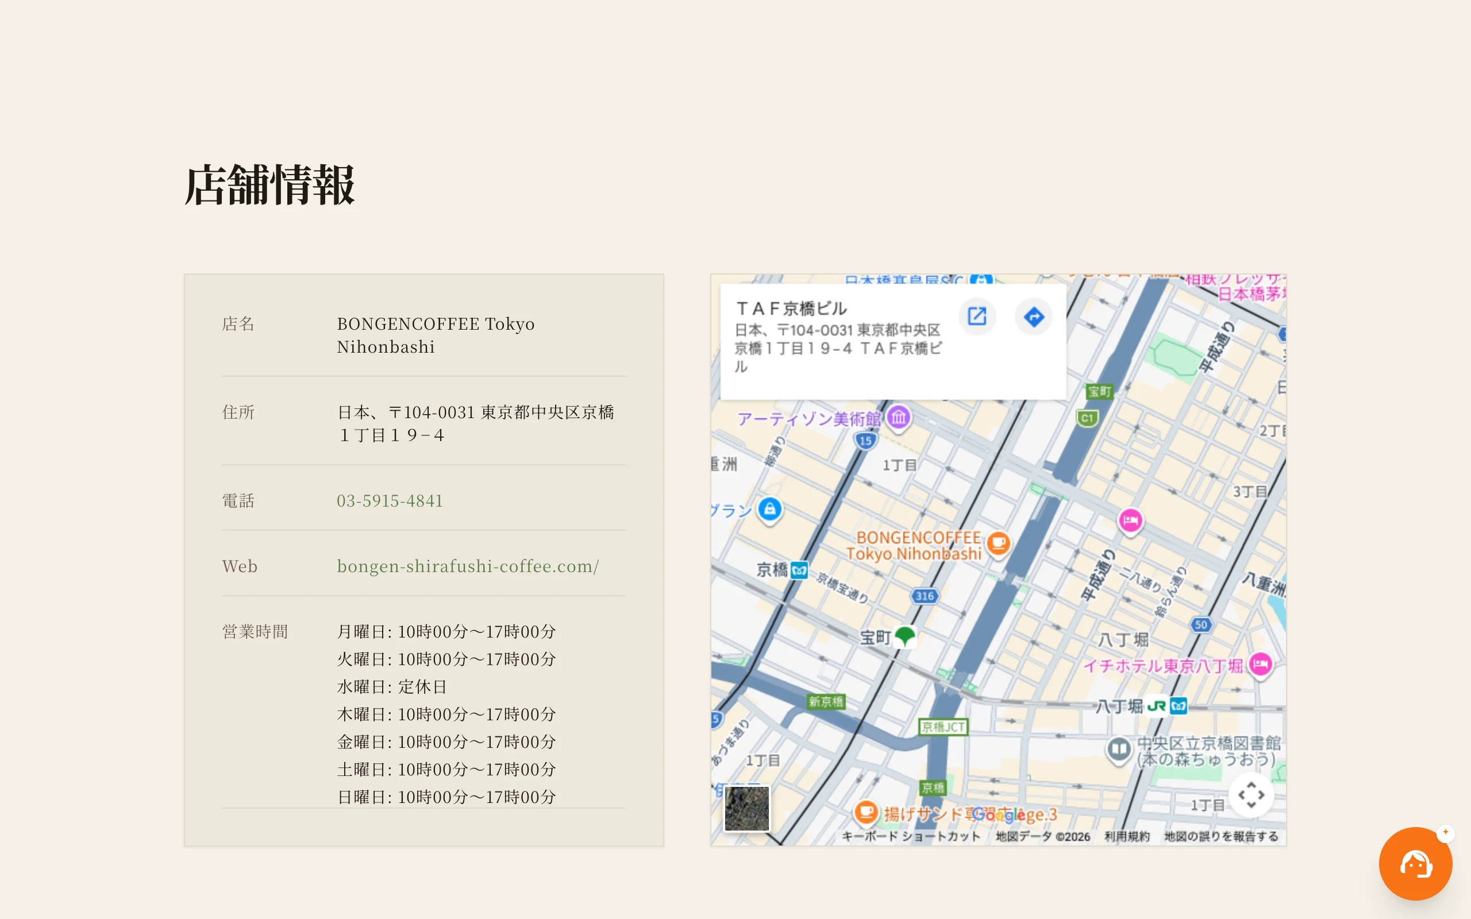Screen dimensions: 1471x919
Task: Click the blue directions arrow icon
Action: pyautogui.click(x=1033, y=316)
